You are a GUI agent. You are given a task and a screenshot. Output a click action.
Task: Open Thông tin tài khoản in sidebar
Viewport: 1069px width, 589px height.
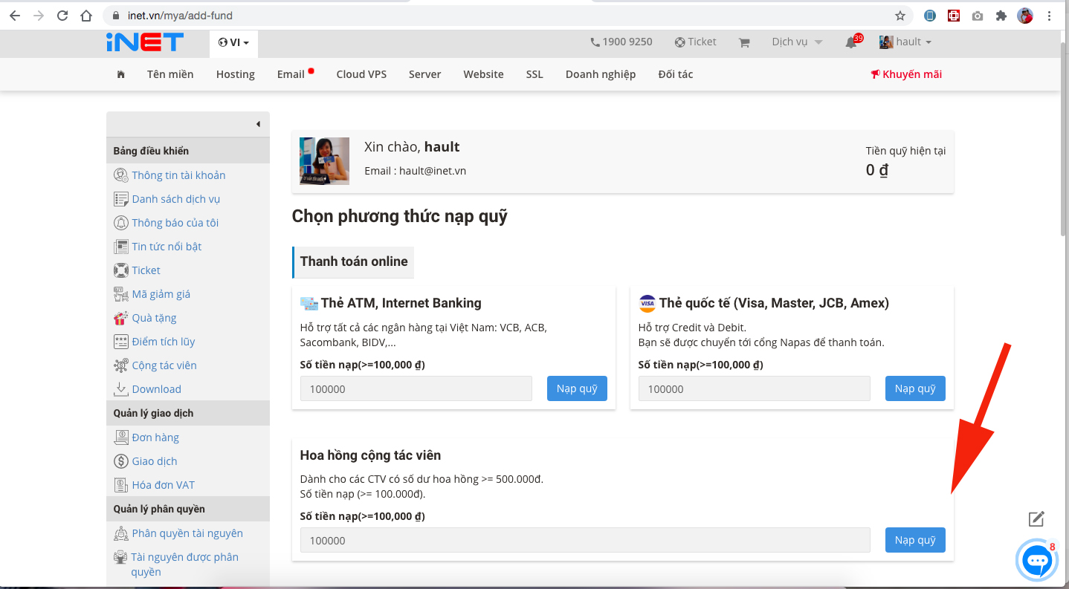178,175
